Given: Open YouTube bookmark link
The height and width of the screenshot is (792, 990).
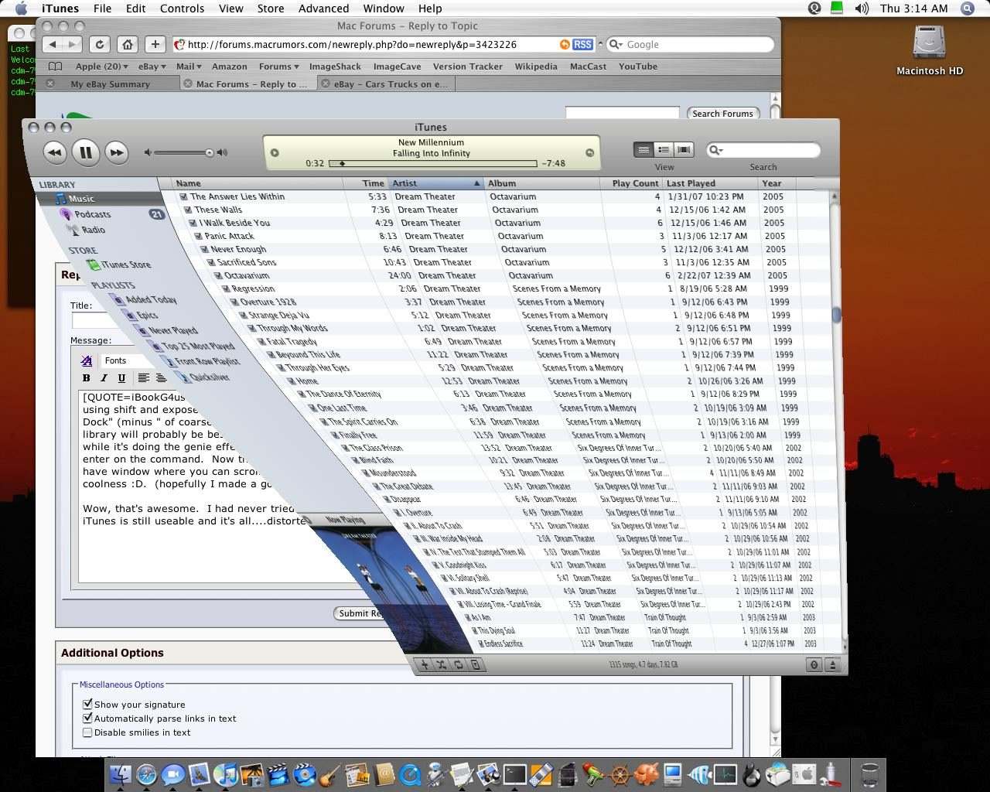Looking at the screenshot, I should tap(638, 67).
